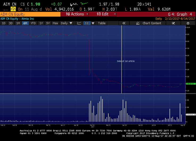The image size is (196, 141).
Task: Click the open price O 1.99T
Action: coord(87,9)
